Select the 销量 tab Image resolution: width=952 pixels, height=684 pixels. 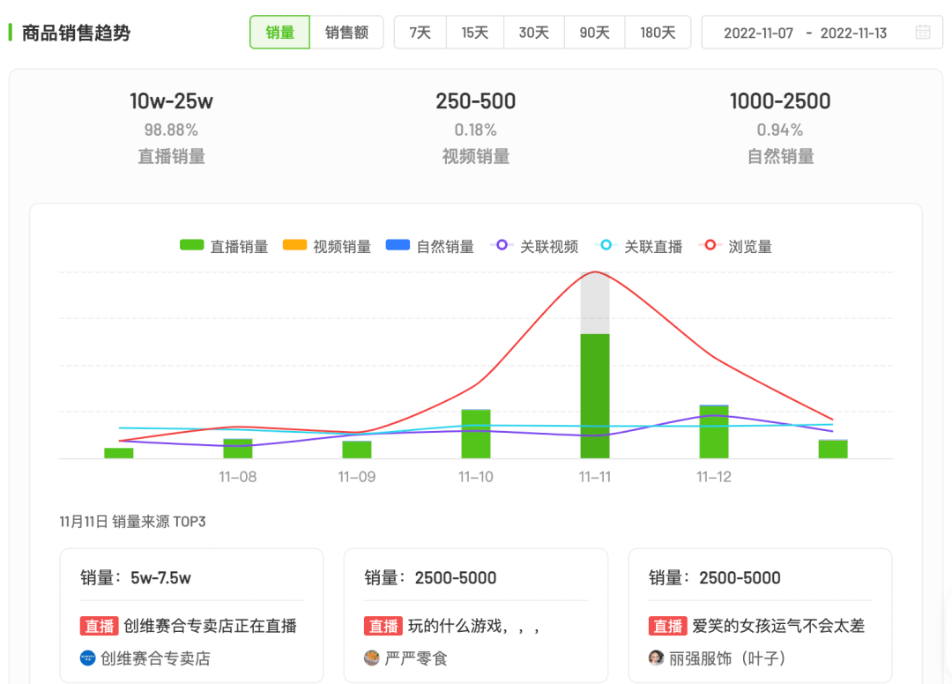(280, 32)
